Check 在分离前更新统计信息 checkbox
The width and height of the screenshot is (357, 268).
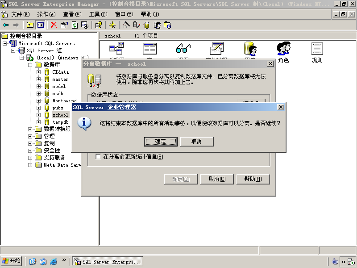[x=98, y=157]
